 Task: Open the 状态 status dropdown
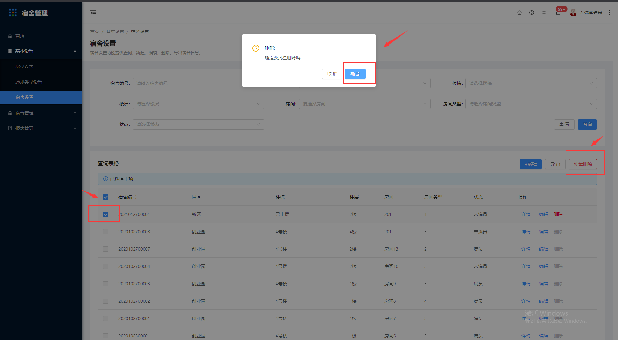coord(198,124)
